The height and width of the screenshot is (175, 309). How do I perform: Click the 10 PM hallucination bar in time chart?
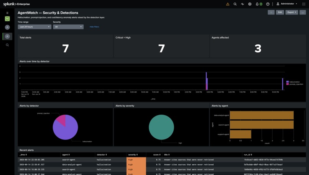283,84
